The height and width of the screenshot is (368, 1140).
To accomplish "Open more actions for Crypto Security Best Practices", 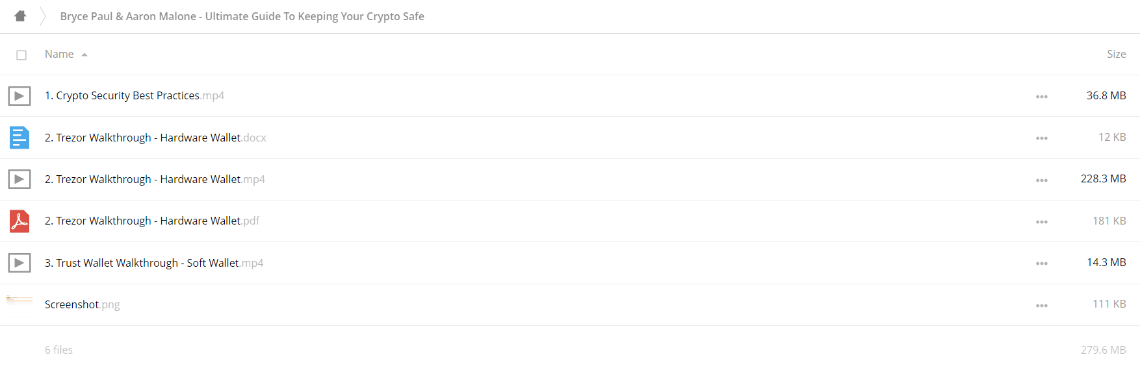I will tap(1041, 97).
